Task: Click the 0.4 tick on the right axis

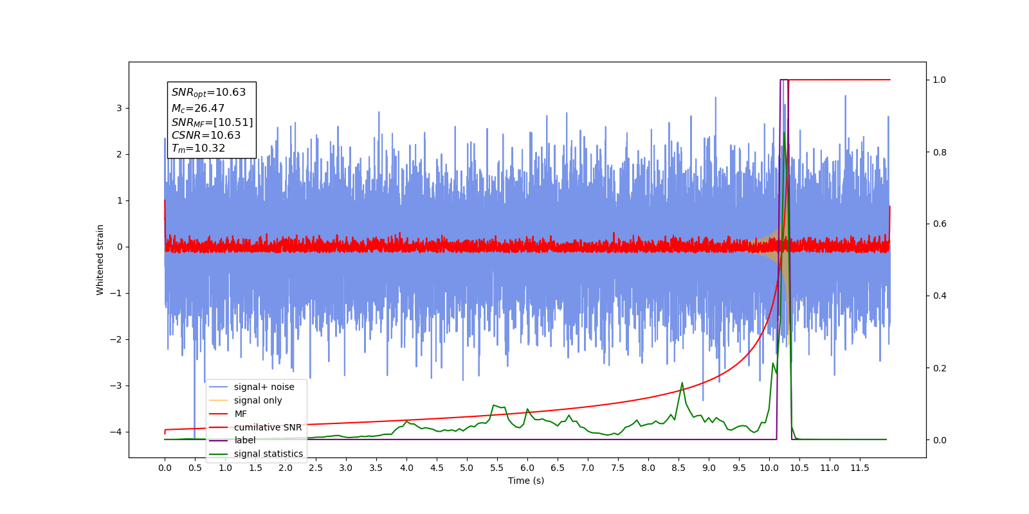Action: click(x=940, y=296)
